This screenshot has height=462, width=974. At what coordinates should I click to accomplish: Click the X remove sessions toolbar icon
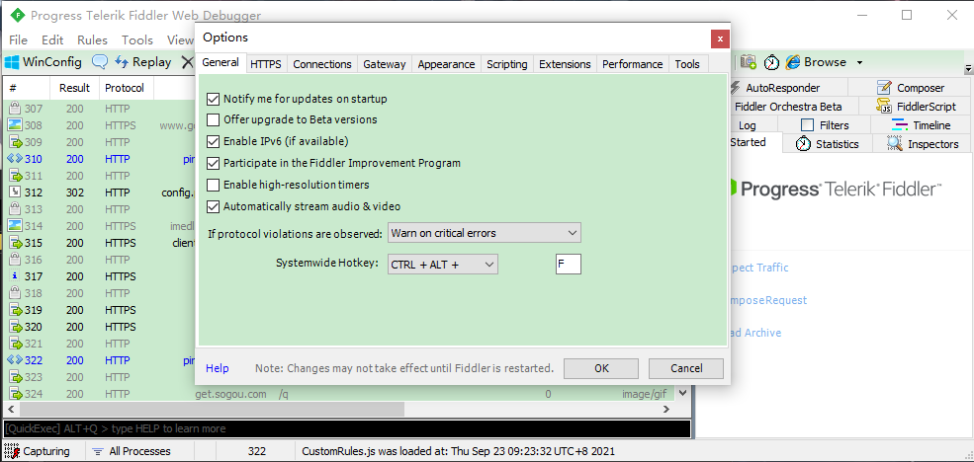pyautogui.click(x=188, y=62)
